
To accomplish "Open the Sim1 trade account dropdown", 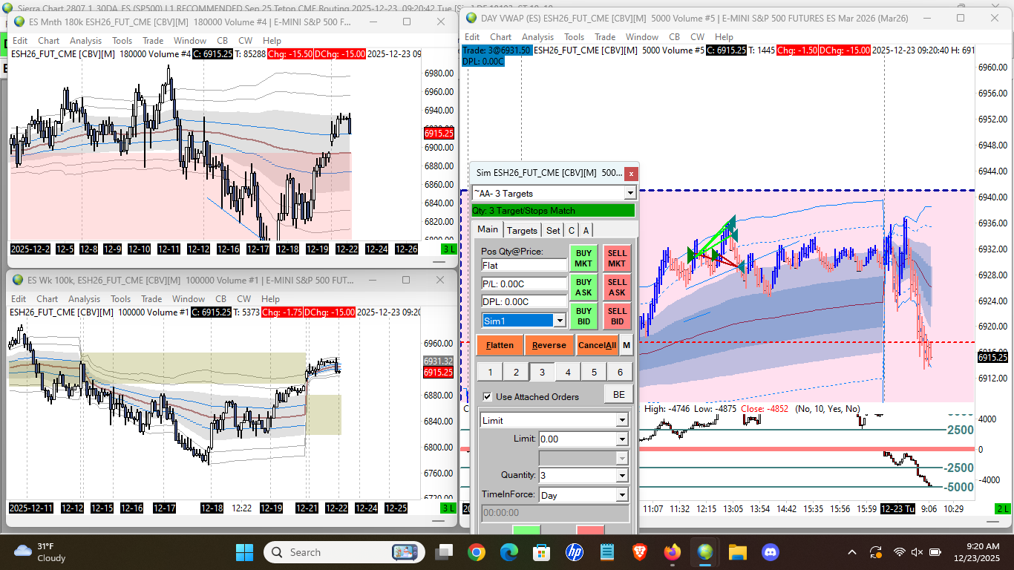I will click(560, 321).
